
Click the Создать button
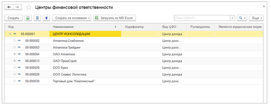(14, 18)
